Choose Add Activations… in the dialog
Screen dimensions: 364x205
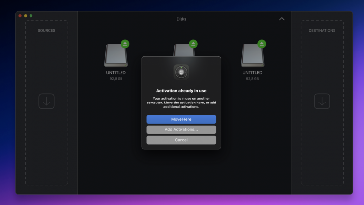click(181, 129)
